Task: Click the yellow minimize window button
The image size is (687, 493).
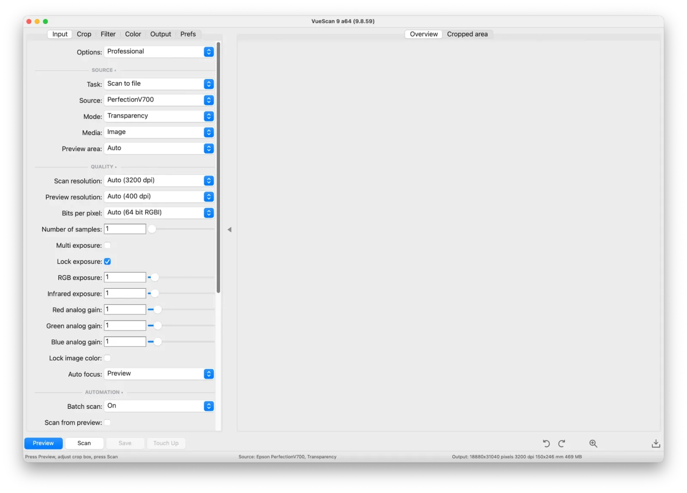Action: [x=37, y=21]
